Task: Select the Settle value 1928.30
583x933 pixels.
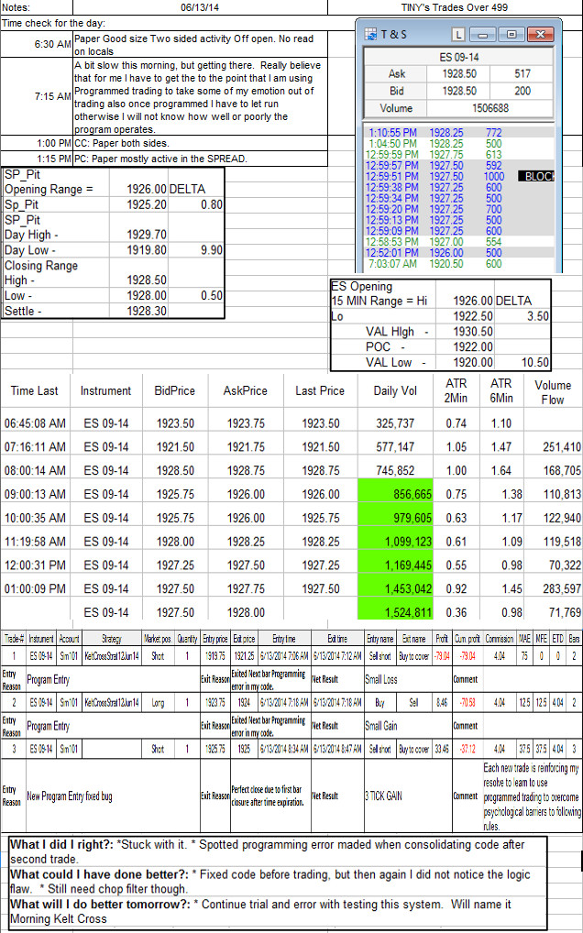Action: [138, 311]
